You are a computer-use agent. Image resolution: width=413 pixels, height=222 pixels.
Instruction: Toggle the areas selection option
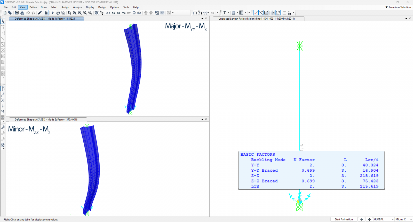pos(266,13)
